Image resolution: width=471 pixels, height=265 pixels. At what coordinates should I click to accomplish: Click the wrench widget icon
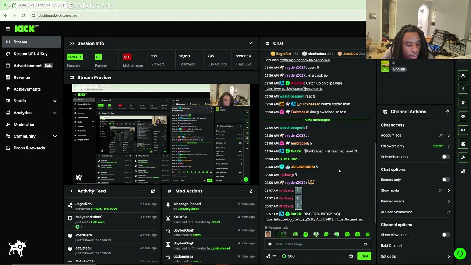[x=463, y=158]
